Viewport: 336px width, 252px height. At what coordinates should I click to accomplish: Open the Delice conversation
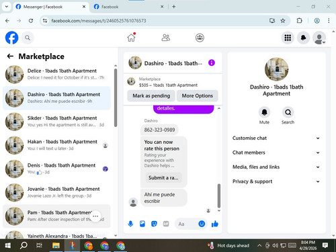[56, 75]
